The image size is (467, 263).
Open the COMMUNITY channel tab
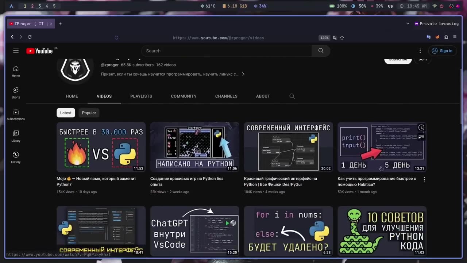pos(184,96)
